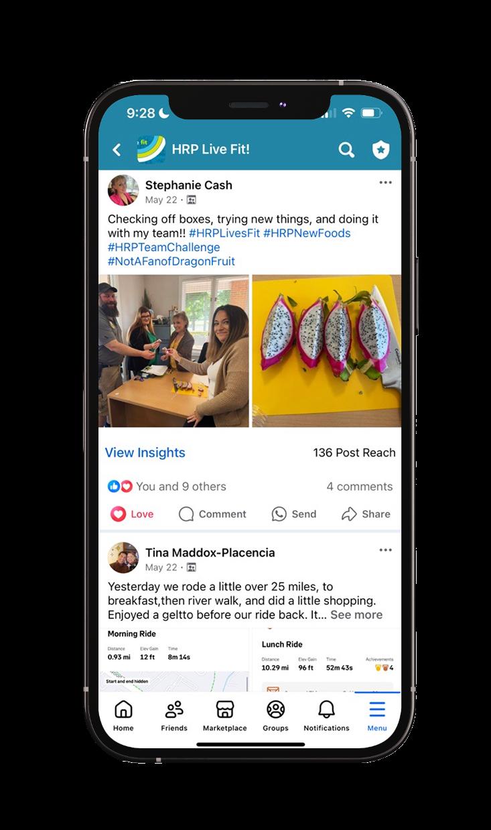
Task: Send the post via WhatsApp icon
Action: point(279,514)
